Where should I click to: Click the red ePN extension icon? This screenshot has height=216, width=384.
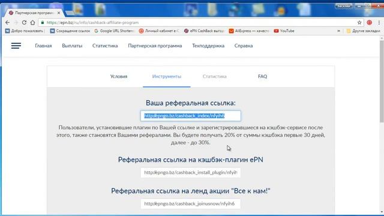(370, 23)
